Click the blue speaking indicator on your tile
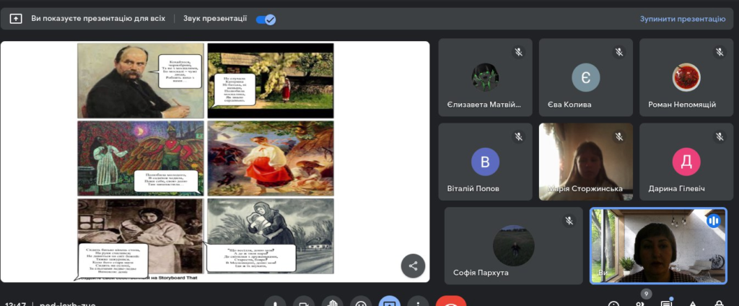 (x=714, y=221)
